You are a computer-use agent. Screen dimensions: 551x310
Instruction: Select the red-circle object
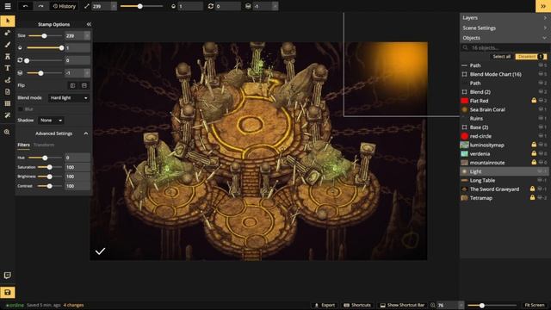pyautogui.click(x=505, y=136)
